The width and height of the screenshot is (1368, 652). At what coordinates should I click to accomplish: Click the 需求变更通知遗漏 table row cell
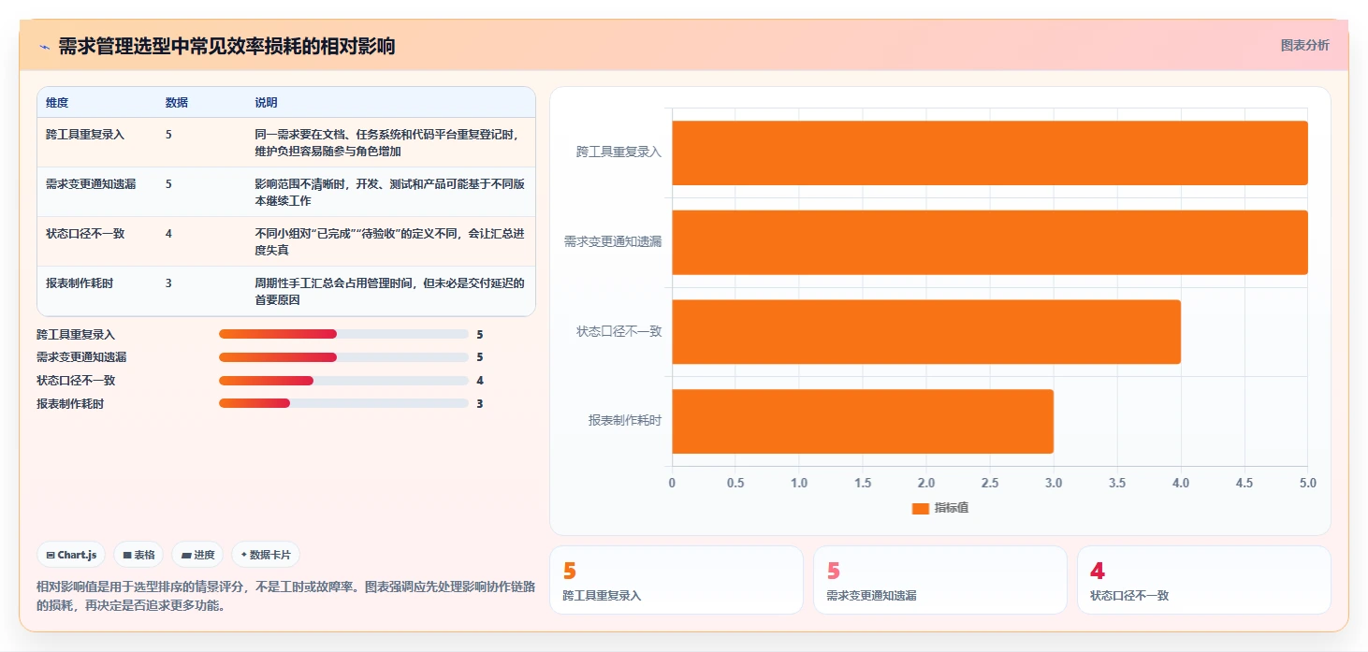click(x=91, y=184)
